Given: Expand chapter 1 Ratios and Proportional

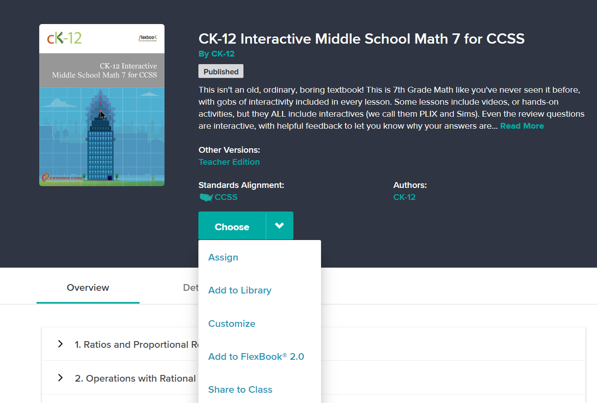Looking at the screenshot, I should (x=61, y=344).
